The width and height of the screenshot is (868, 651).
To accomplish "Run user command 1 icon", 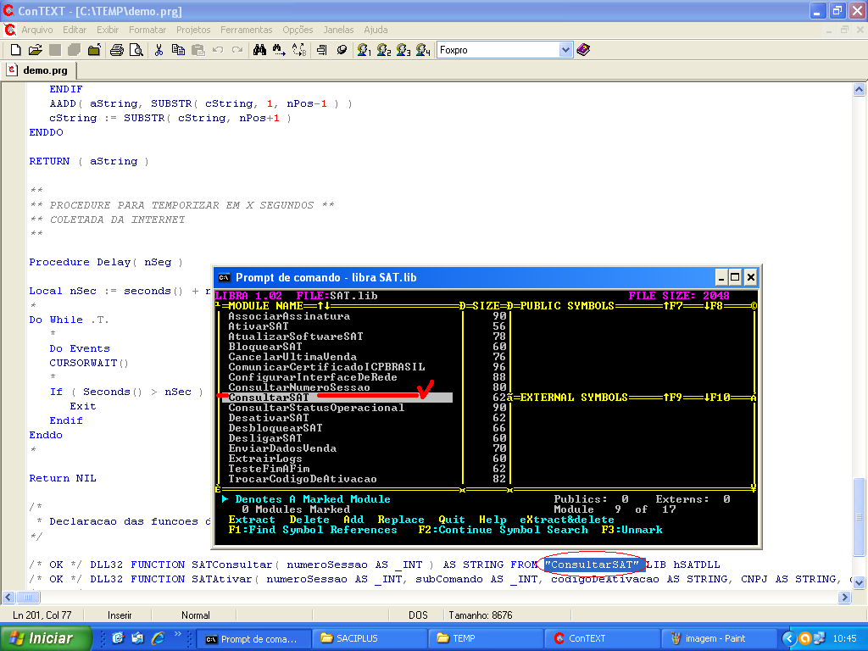I will tap(364, 50).
